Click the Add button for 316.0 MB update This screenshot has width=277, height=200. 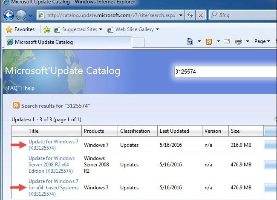270,145
